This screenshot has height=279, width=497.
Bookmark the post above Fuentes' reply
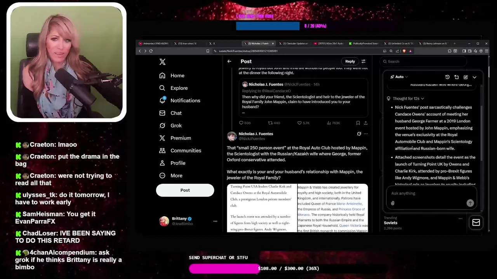click(358, 123)
